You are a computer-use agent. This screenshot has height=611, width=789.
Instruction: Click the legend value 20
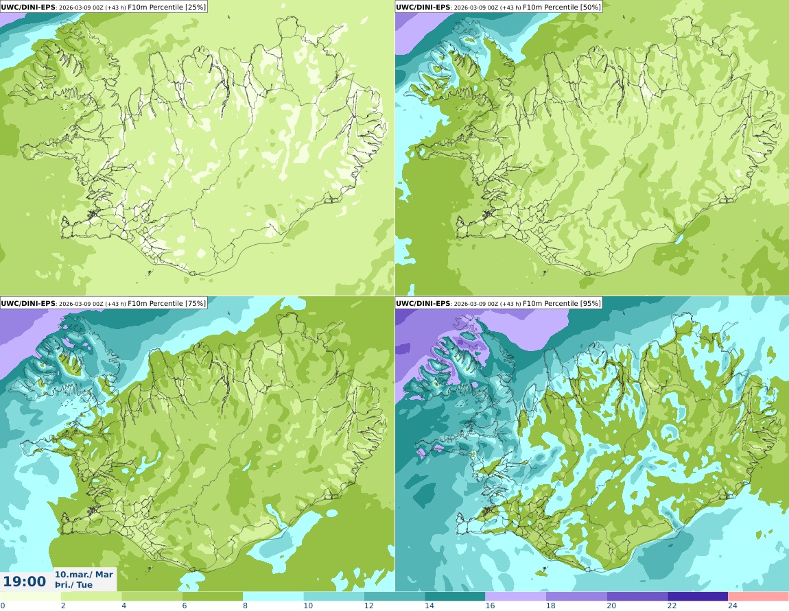click(x=611, y=606)
